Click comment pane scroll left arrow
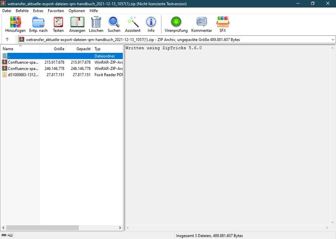Image resolution: width=336 pixels, height=239 pixels. 128,228
